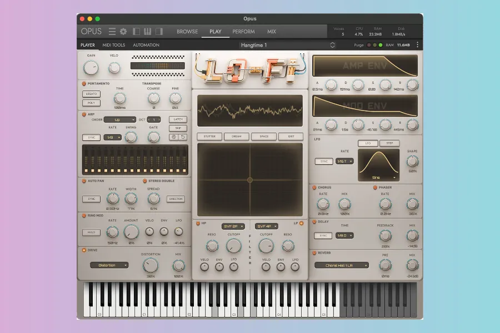Image resolution: width=500 pixels, height=333 pixels.
Task: Switch to the Browse tab
Action: click(x=187, y=32)
